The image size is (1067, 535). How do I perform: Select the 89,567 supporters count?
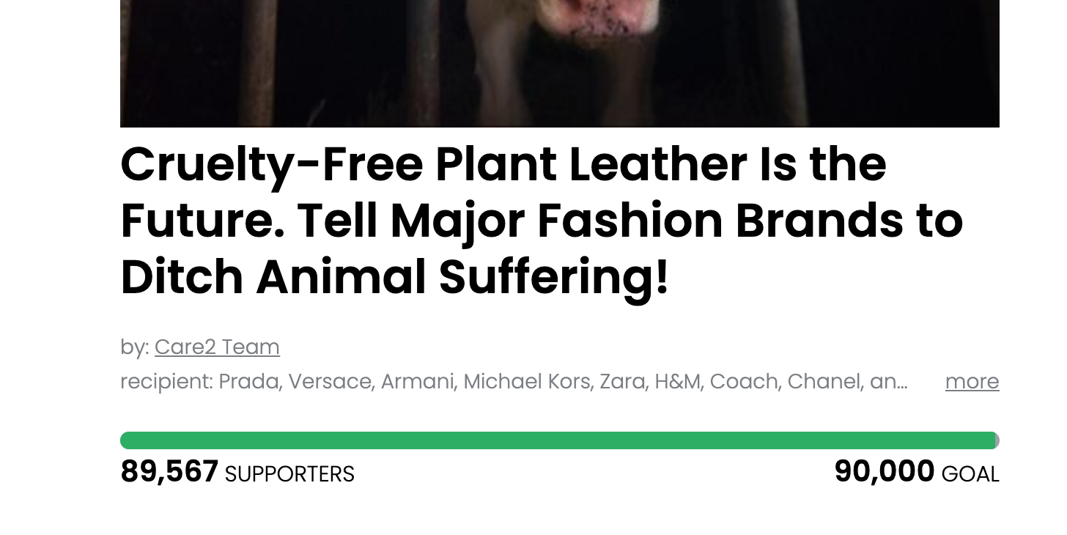click(169, 471)
